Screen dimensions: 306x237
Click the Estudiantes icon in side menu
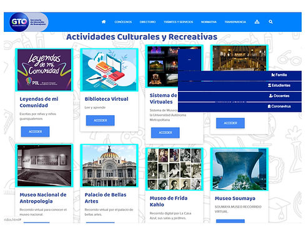pos(269,85)
